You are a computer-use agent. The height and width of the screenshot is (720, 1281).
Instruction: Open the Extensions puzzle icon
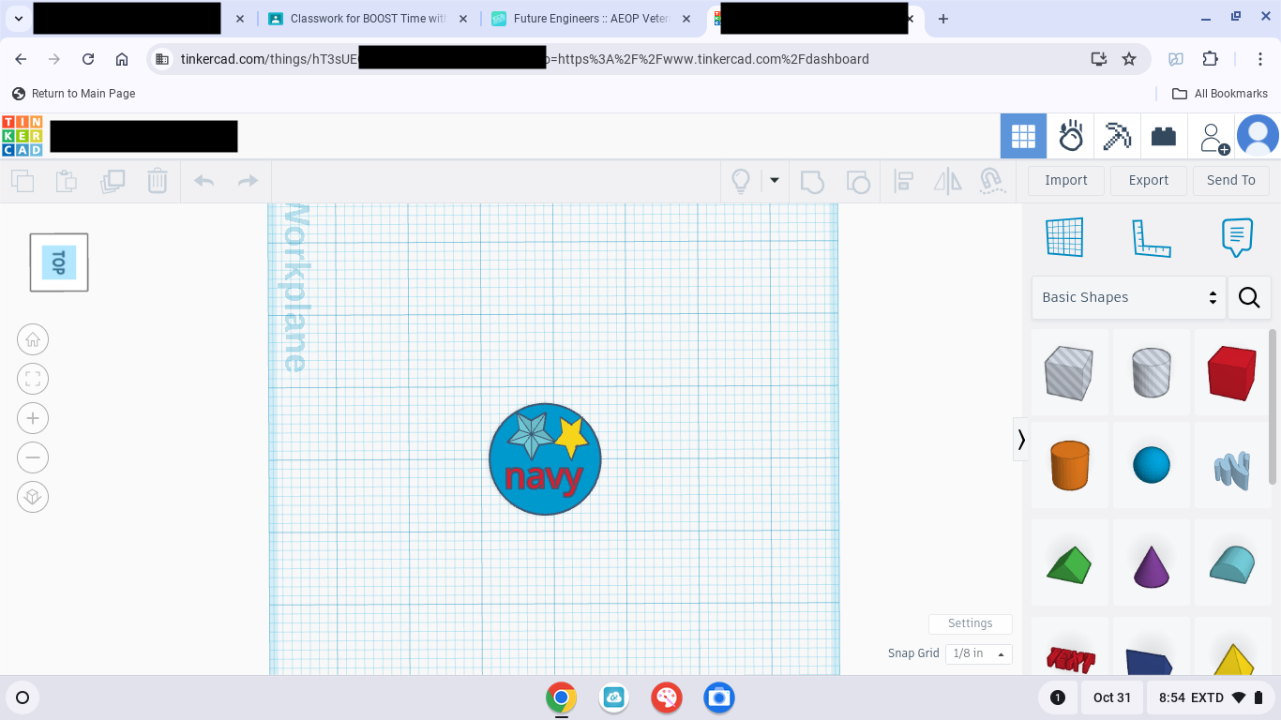pyautogui.click(x=1211, y=59)
